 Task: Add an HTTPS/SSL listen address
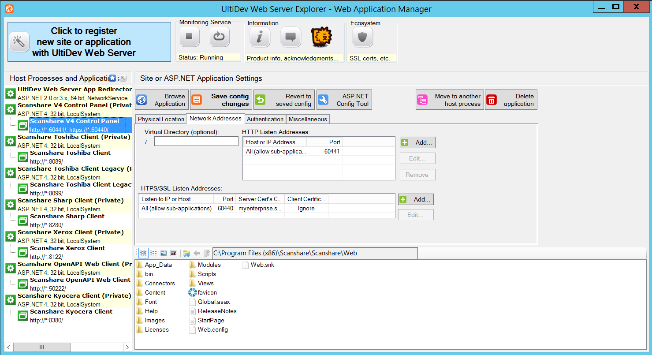[416, 199]
